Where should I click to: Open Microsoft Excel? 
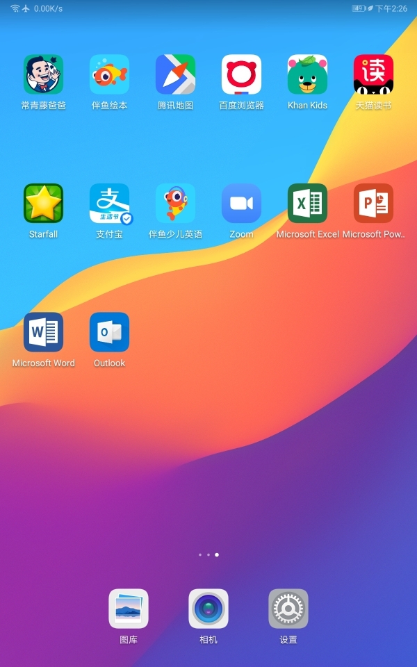pos(307,203)
